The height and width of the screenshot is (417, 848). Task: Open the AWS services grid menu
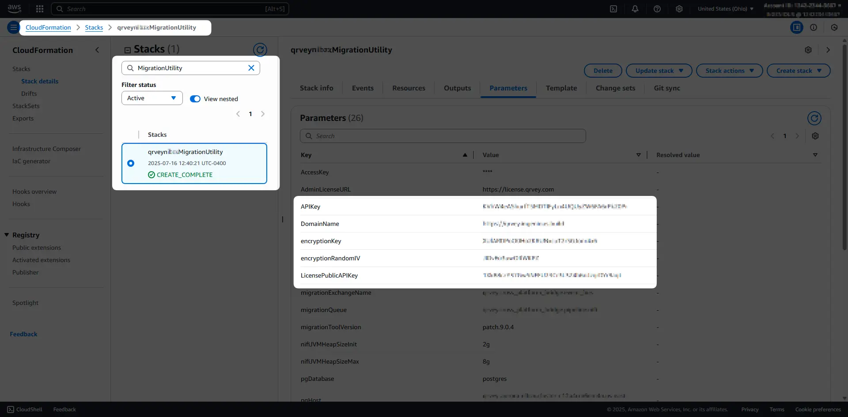click(40, 9)
